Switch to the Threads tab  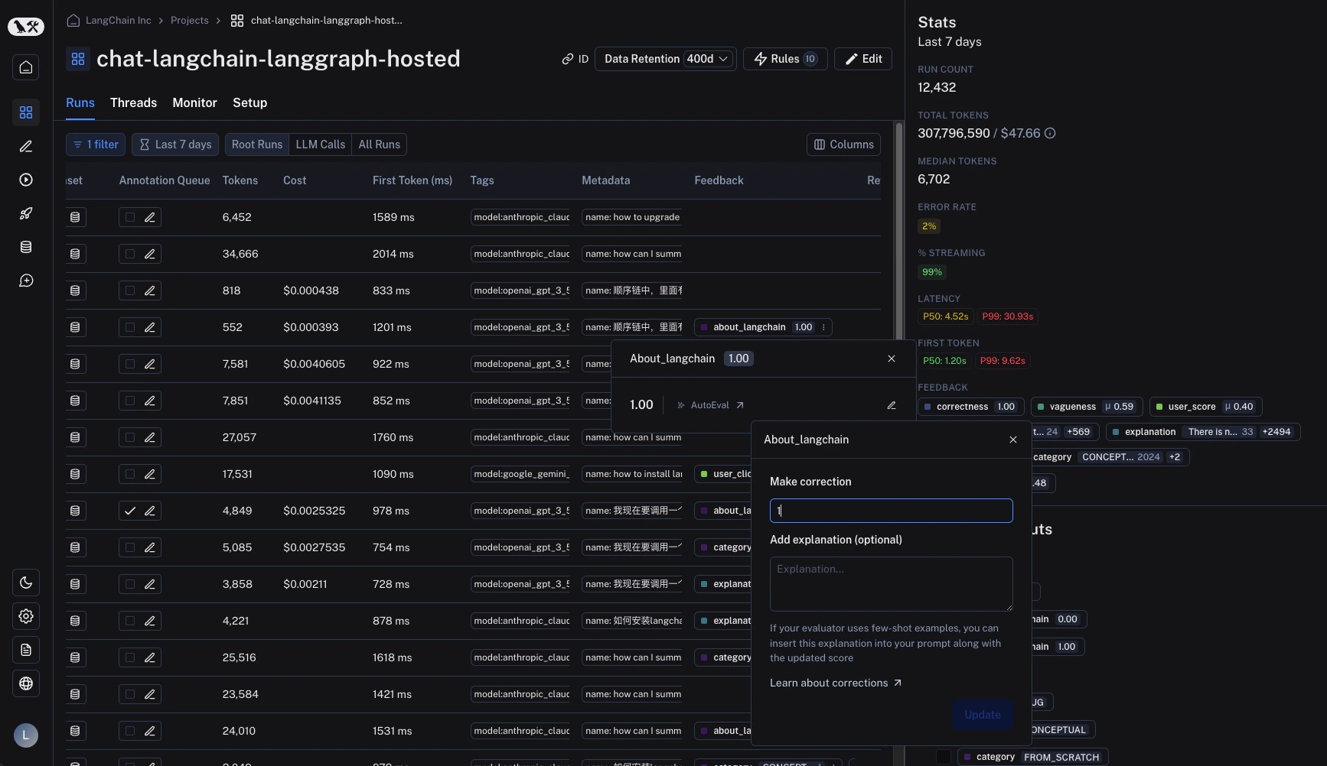pos(133,102)
